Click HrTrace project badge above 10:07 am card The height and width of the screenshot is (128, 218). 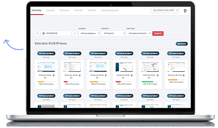pyautogui.click(x=176, y=53)
